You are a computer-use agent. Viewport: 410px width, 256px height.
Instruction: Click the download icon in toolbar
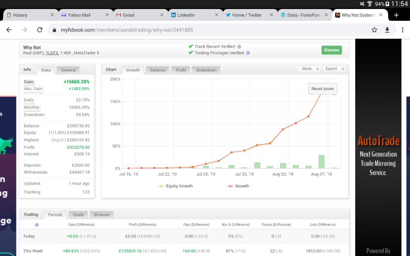pyautogui.click(x=387, y=30)
